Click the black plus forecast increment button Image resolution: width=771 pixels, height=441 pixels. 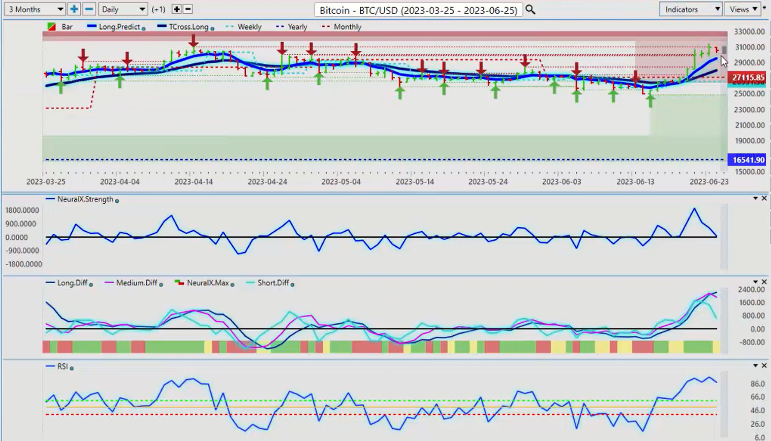(x=176, y=9)
